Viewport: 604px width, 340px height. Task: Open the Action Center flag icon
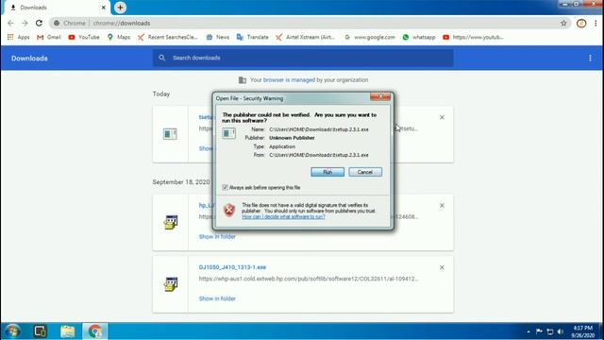[539, 331]
